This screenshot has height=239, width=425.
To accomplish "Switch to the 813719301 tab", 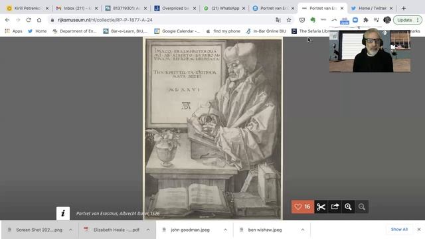I will click(126, 9).
